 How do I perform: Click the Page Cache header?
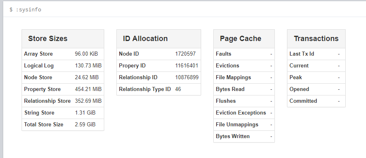pyautogui.click(x=244, y=39)
